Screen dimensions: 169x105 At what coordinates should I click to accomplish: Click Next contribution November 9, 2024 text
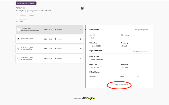point(30,30)
